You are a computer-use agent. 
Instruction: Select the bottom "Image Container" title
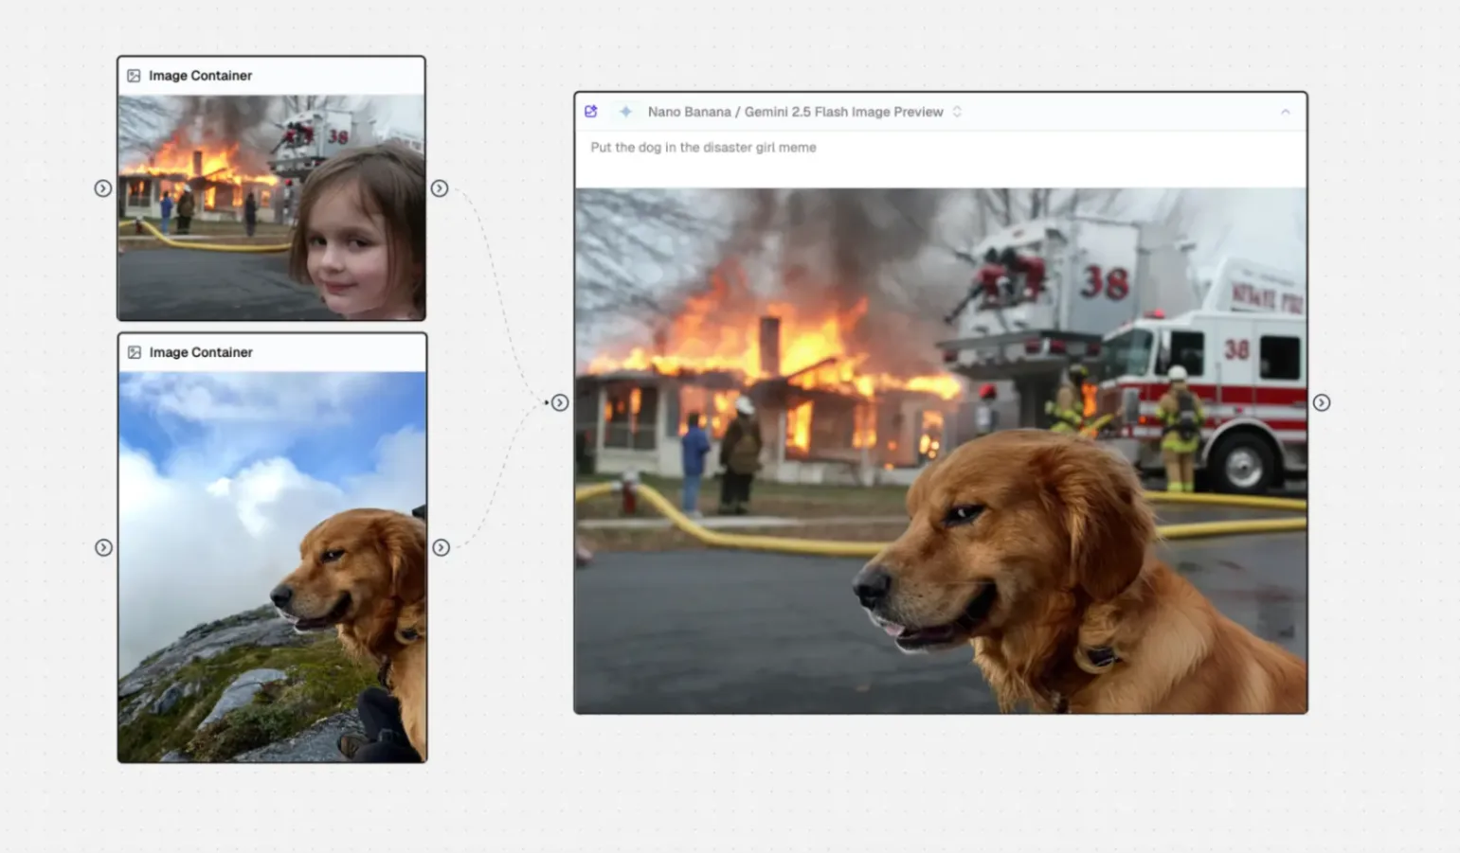tap(201, 352)
